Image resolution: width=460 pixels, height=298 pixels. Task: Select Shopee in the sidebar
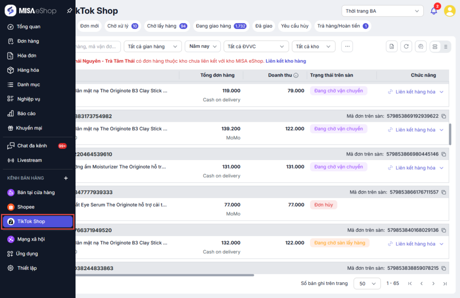click(26, 207)
